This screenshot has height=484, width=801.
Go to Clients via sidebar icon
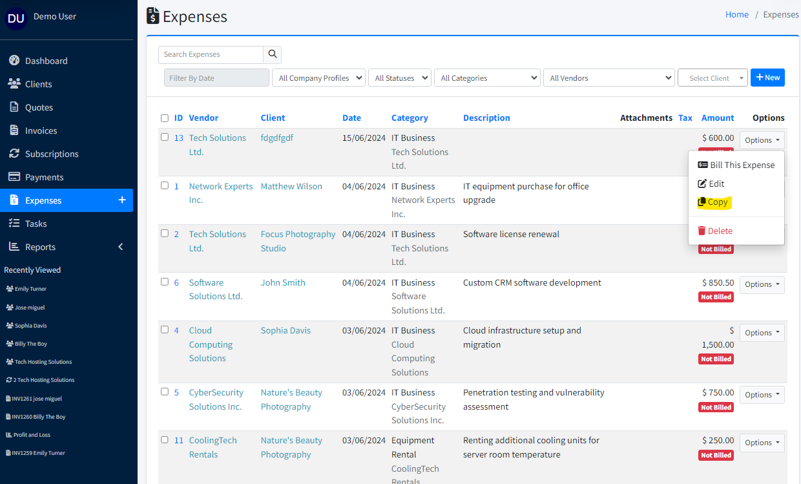coord(14,84)
